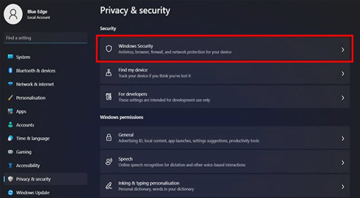The height and width of the screenshot is (198, 360).
Task: Click the Accessibility icon in sidebar
Action: (x=10, y=165)
